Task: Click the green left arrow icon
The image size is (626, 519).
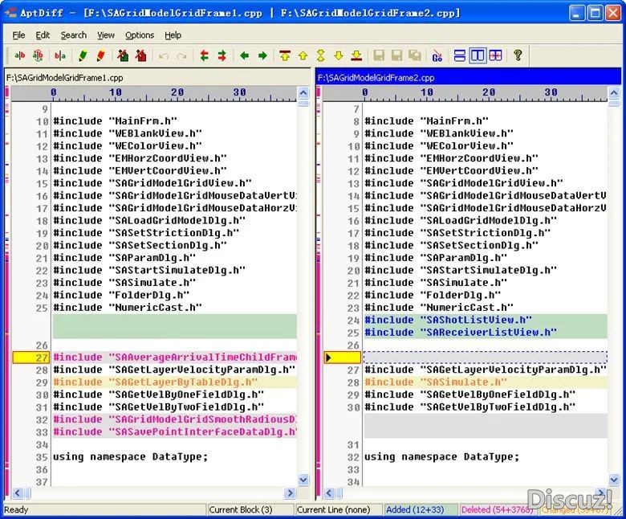Action: (244, 55)
